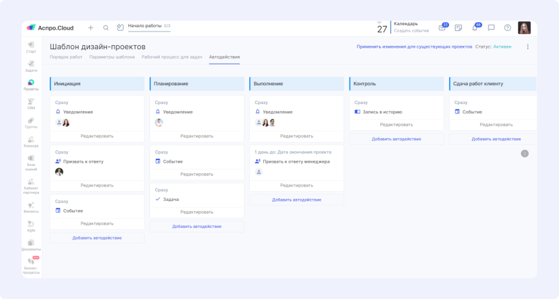Edit Задача action in Планирование column

pyautogui.click(x=197, y=212)
